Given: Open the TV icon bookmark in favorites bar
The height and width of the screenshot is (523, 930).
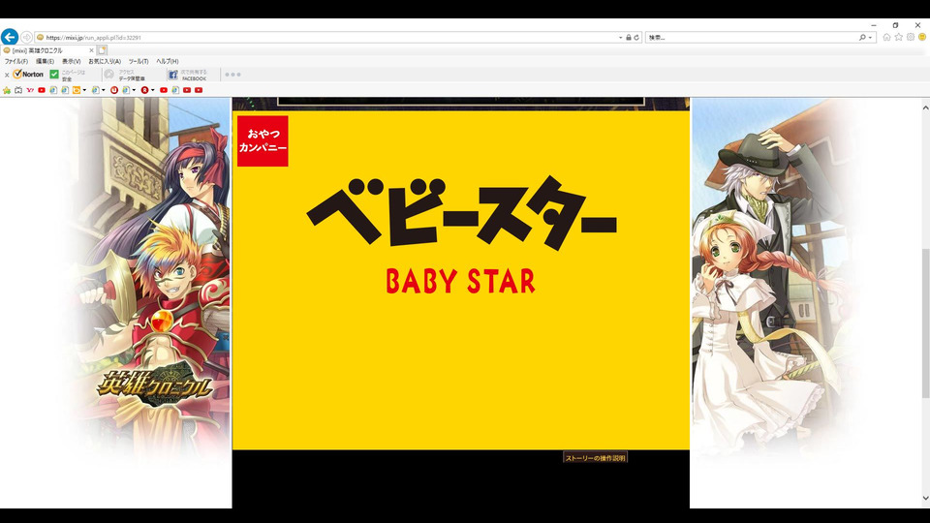Looking at the screenshot, I should [18, 90].
